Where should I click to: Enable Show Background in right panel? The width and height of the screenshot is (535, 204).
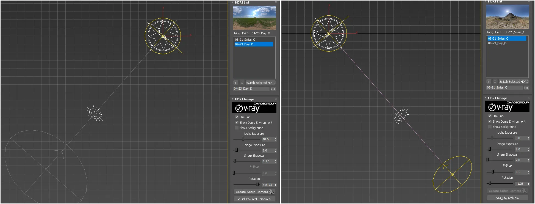coord(490,127)
